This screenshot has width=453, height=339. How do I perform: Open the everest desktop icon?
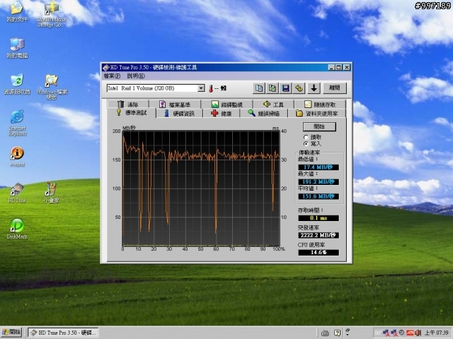coord(17,157)
